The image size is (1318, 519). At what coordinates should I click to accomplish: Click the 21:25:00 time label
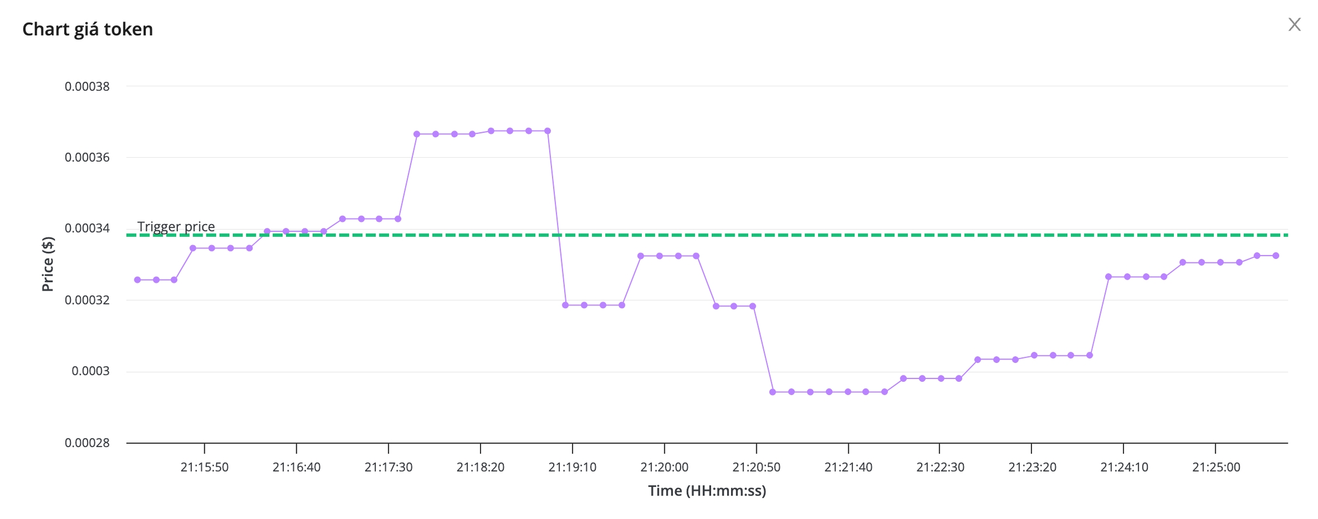click(1216, 467)
